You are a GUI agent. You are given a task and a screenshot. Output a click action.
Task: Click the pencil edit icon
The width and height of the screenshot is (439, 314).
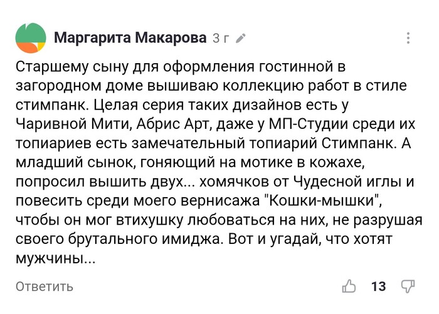240,38
